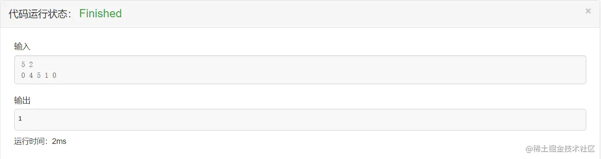Close the 代码运行状态 dialog with the X
This screenshot has height=159, width=601.
point(588,11)
